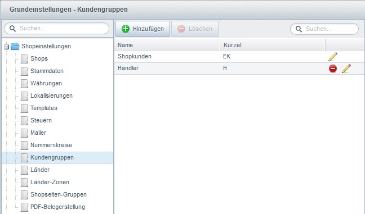This screenshot has width=365, height=214.
Task: Select Lokalisierungen in the settings tree
Action: pos(51,95)
